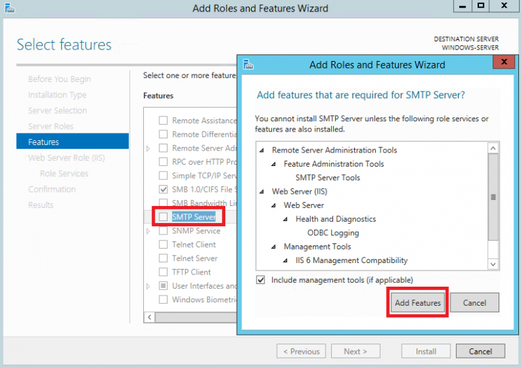The width and height of the screenshot is (521, 368).
Task: Collapse the Remote Server Administration Tools node
Action: (262, 150)
